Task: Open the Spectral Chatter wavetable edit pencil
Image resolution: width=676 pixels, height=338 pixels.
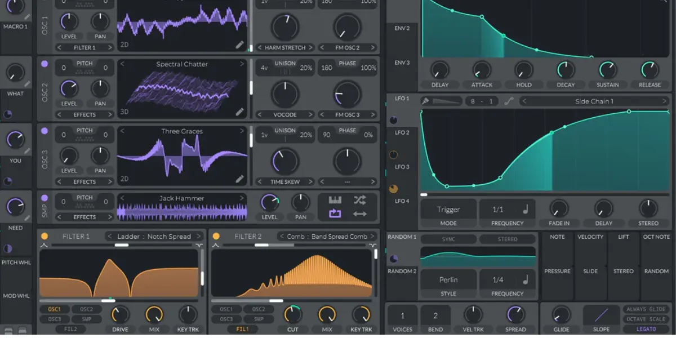Action: 240,112
